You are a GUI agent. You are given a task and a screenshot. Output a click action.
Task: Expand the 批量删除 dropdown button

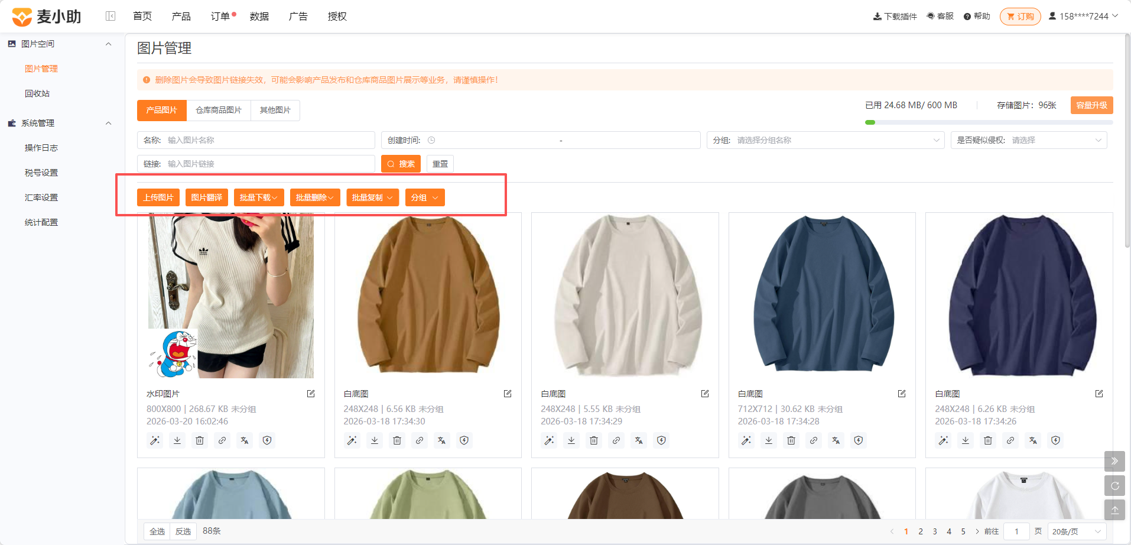[x=315, y=197]
